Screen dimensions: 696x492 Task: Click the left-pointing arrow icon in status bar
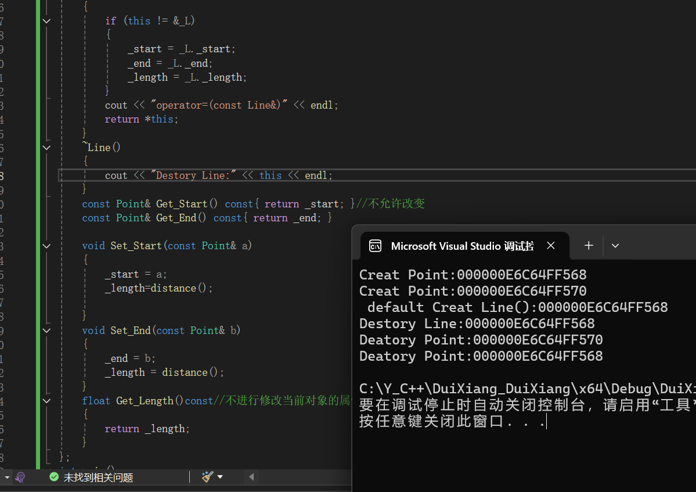tap(250, 476)
